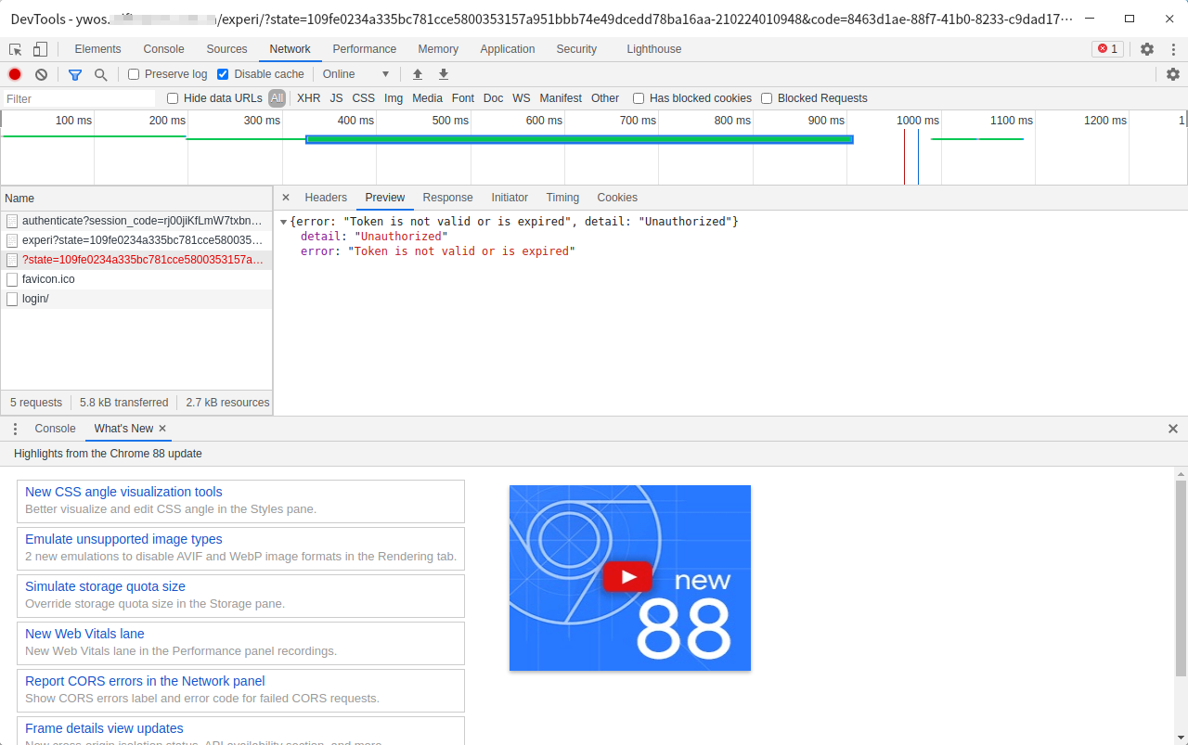
Task: Toggle the network request filter bar
Action: [75, 73]
